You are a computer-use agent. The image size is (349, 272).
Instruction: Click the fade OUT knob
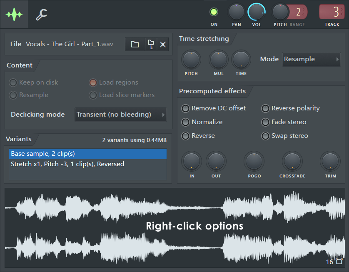(x=216, y=161)
